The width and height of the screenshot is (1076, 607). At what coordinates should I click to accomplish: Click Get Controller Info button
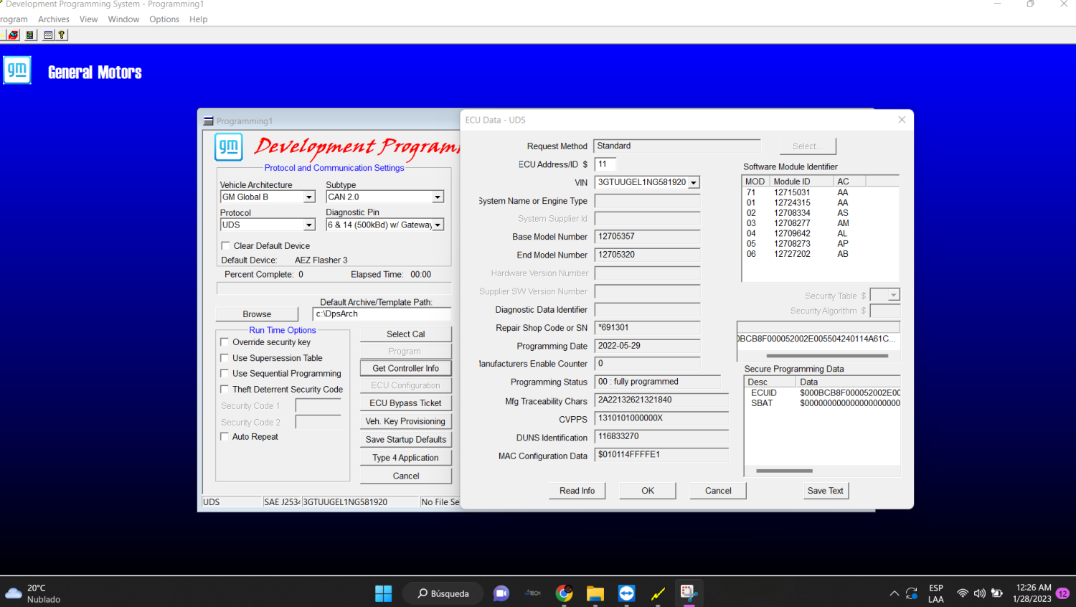[405, 368]
